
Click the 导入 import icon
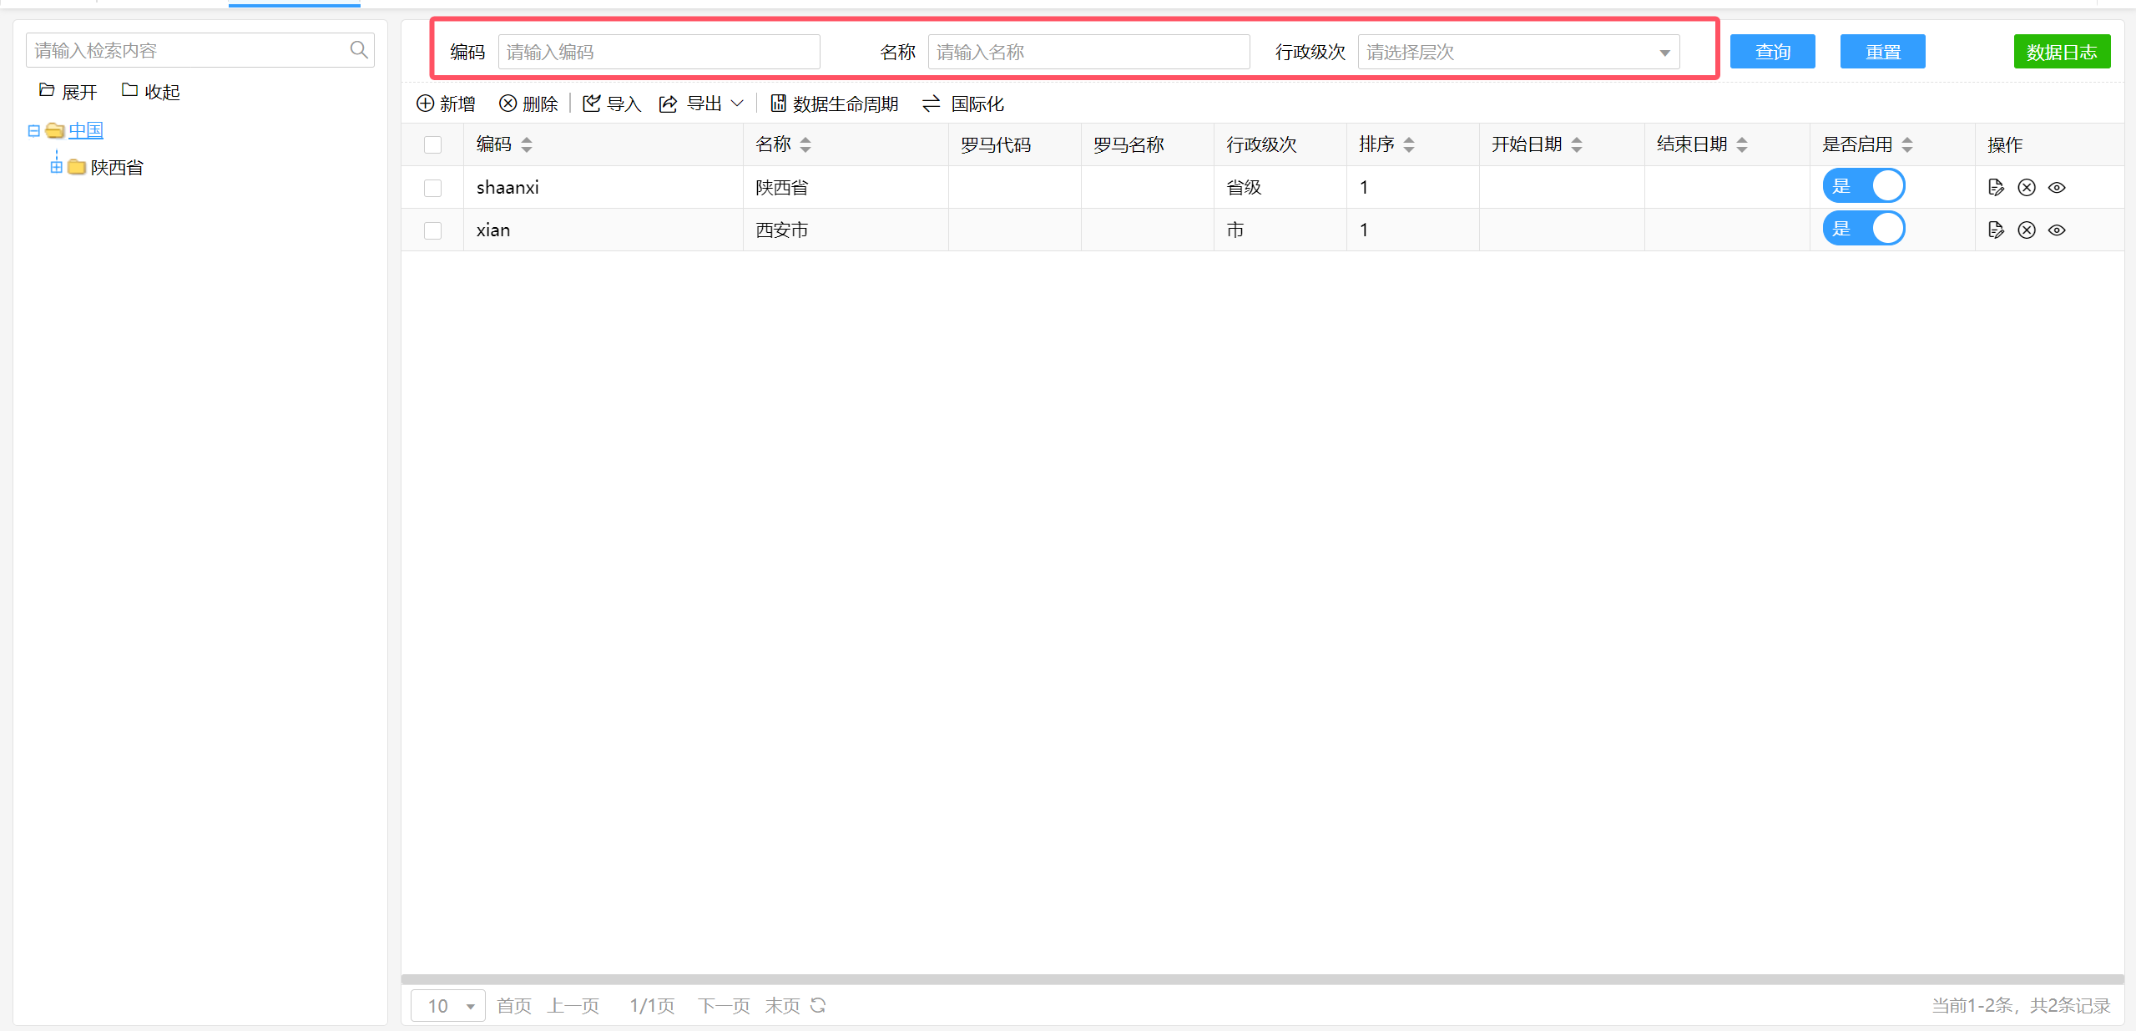pos(591,103)
